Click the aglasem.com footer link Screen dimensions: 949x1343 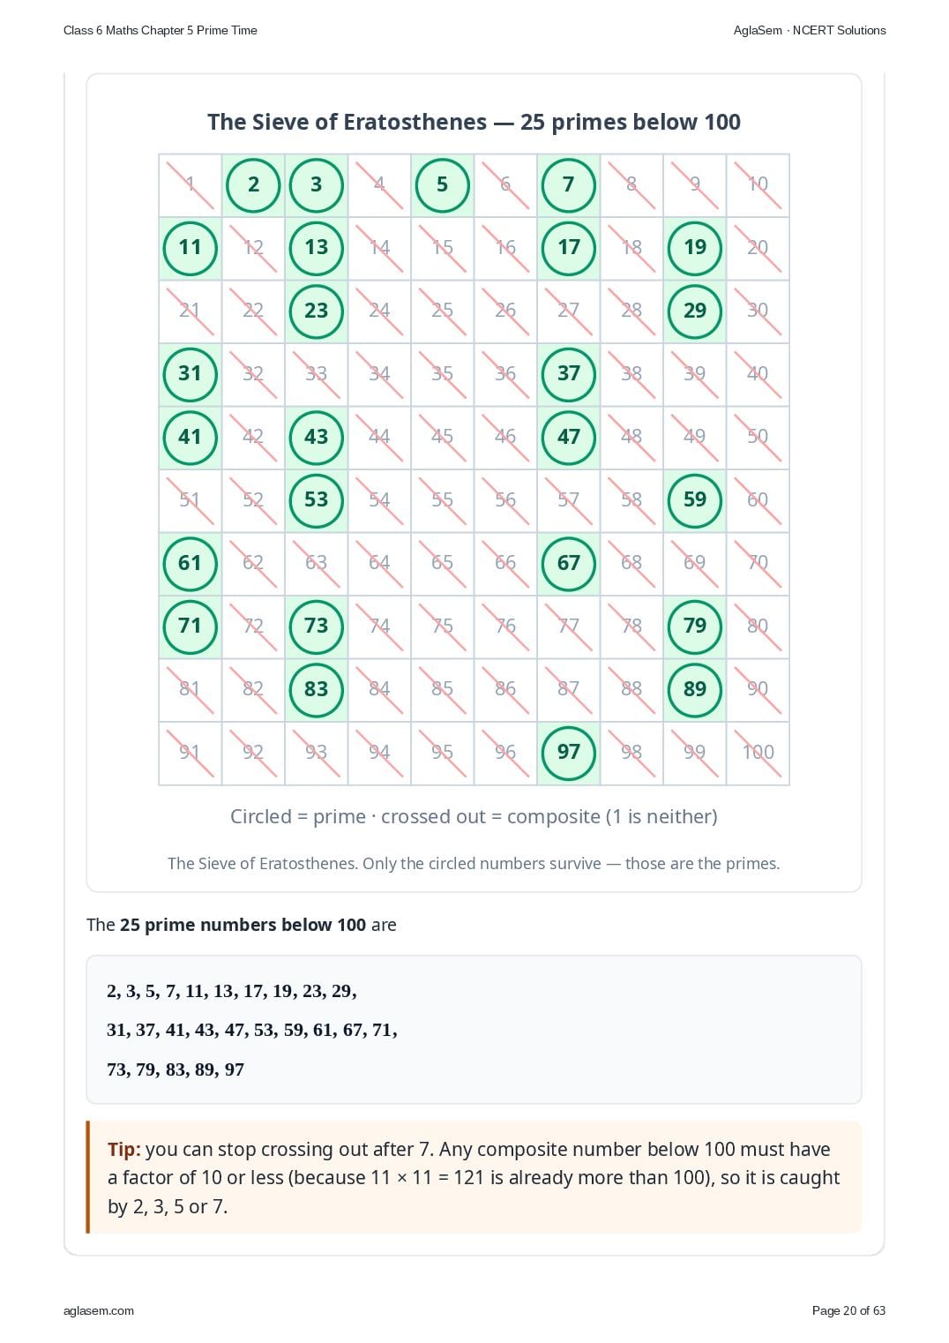pyautogui.click(x=99, y=1310)
